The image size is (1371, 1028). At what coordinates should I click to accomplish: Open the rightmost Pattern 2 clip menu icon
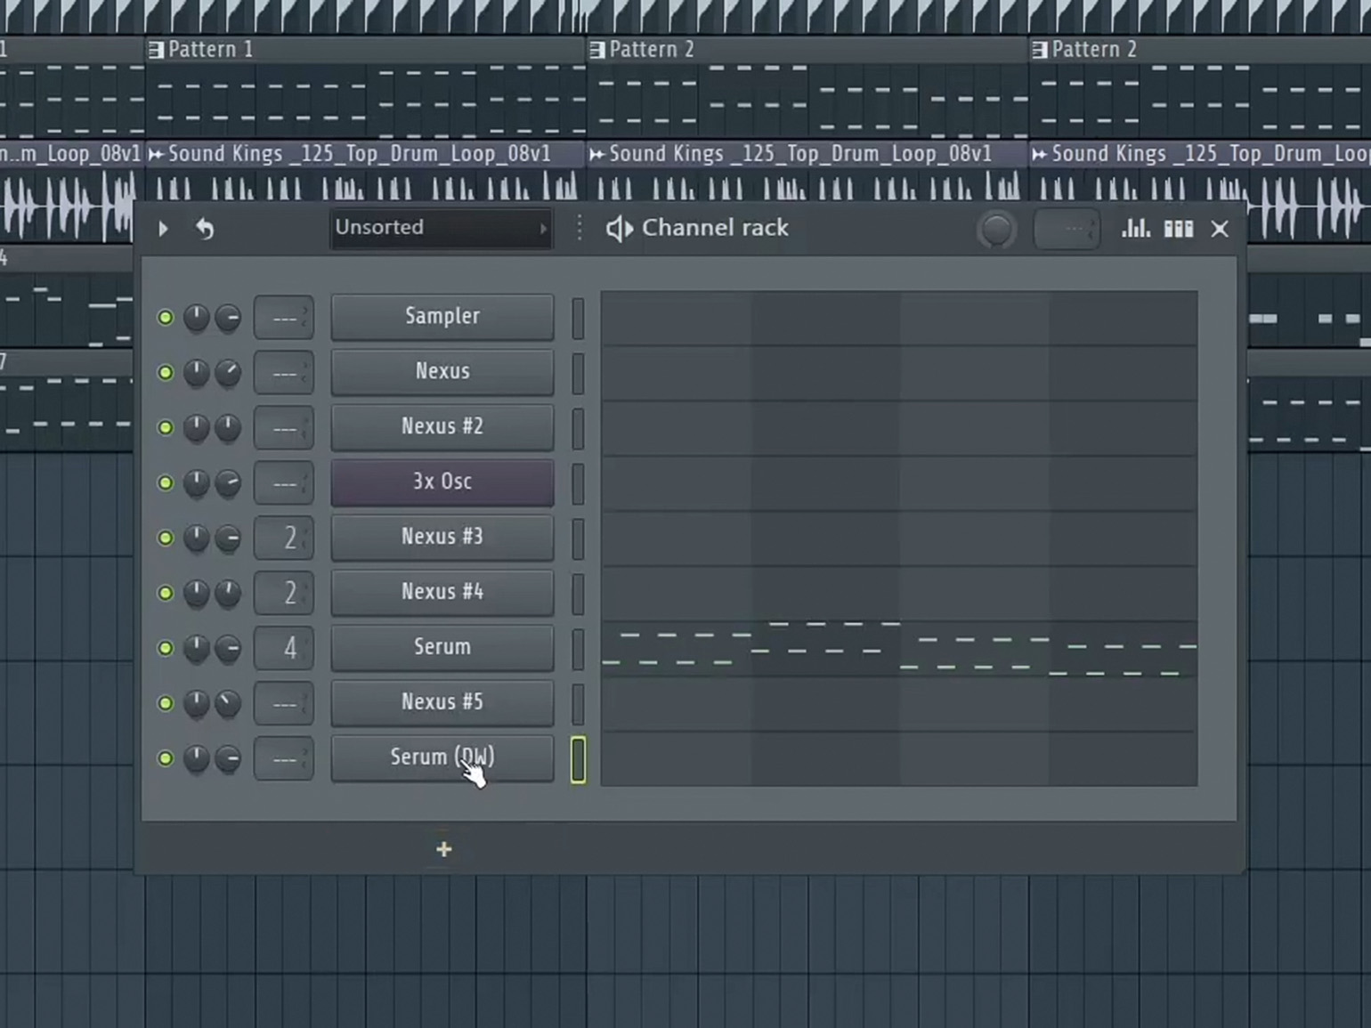click(x=1039, y=51)
